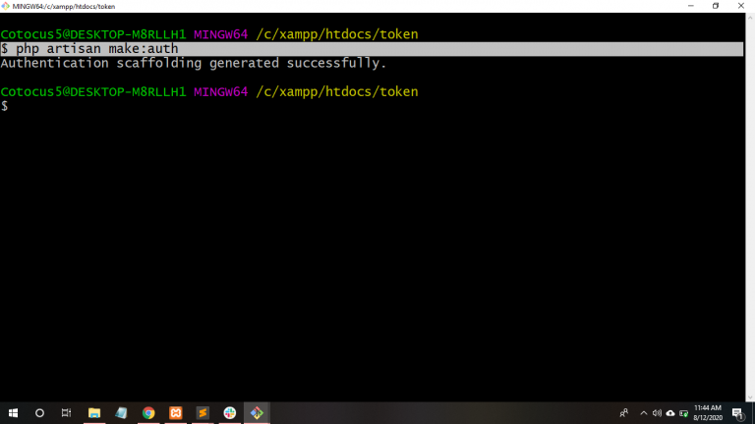The image size is (755, 424).
Task: Open the volume control in system tray
Action: coord(657,413)
